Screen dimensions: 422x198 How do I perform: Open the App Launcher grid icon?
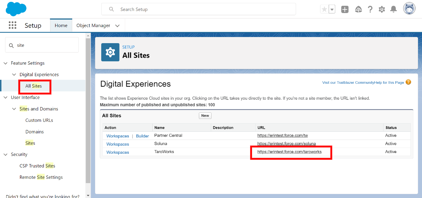12,25
